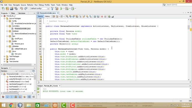Screen dimensions: 192x108
Task: Click the editor Find Selection magnifier icon
Action: tap(67, 16)
